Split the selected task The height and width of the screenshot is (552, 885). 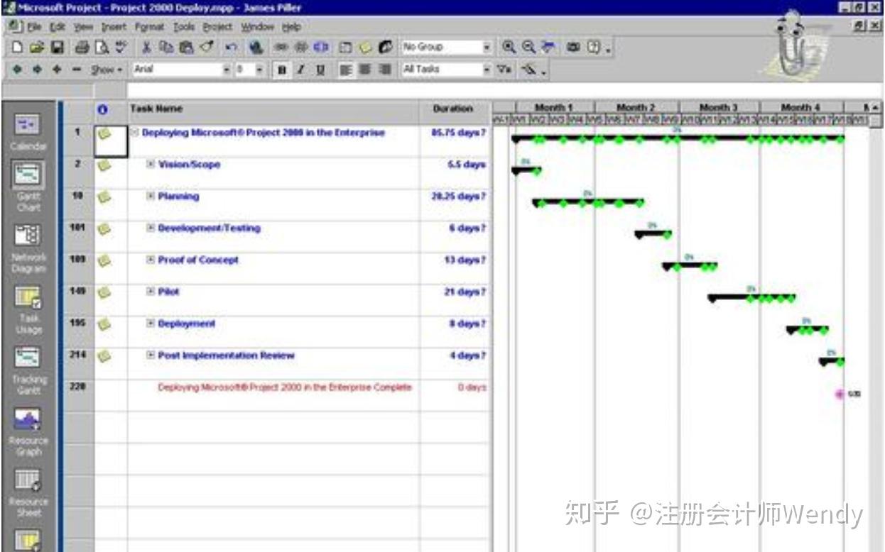click(x=321, y=47)
